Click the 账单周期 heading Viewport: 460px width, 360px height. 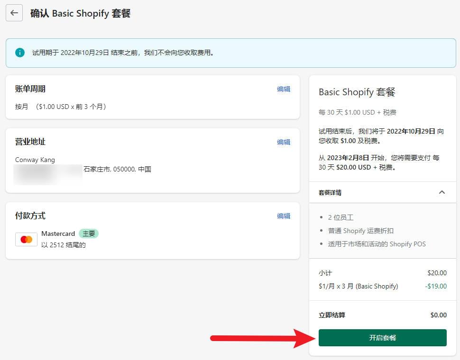pos(30,89)
